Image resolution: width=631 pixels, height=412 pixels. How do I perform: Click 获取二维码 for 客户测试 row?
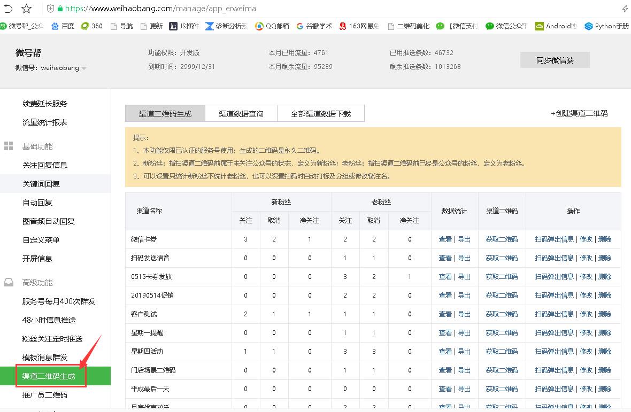[502, 314]
